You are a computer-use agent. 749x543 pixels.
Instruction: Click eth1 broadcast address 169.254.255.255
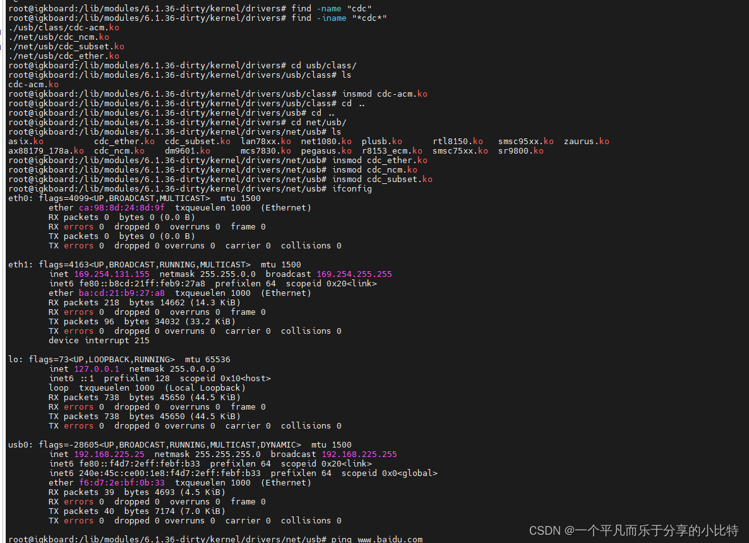354,274
